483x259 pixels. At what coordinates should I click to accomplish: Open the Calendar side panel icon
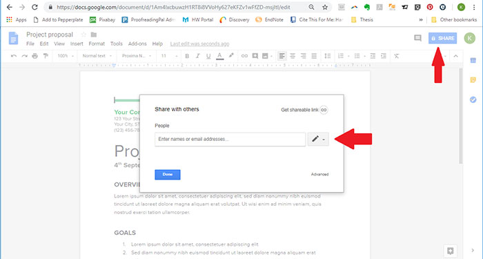point(473,61)
